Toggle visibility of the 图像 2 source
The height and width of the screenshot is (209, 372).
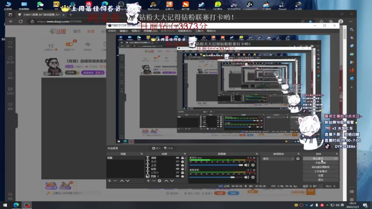(x=178, y=176)
